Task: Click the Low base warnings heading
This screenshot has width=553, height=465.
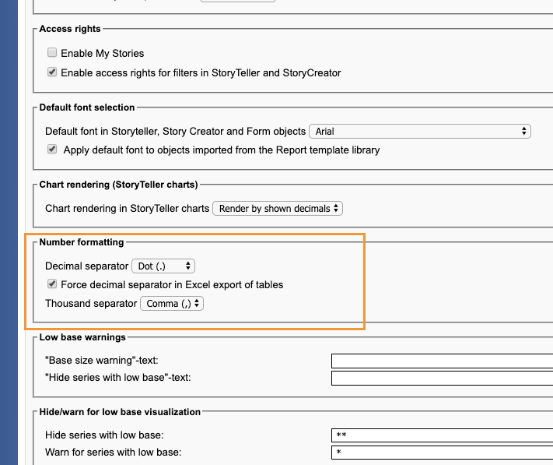Action: (82, 337)
